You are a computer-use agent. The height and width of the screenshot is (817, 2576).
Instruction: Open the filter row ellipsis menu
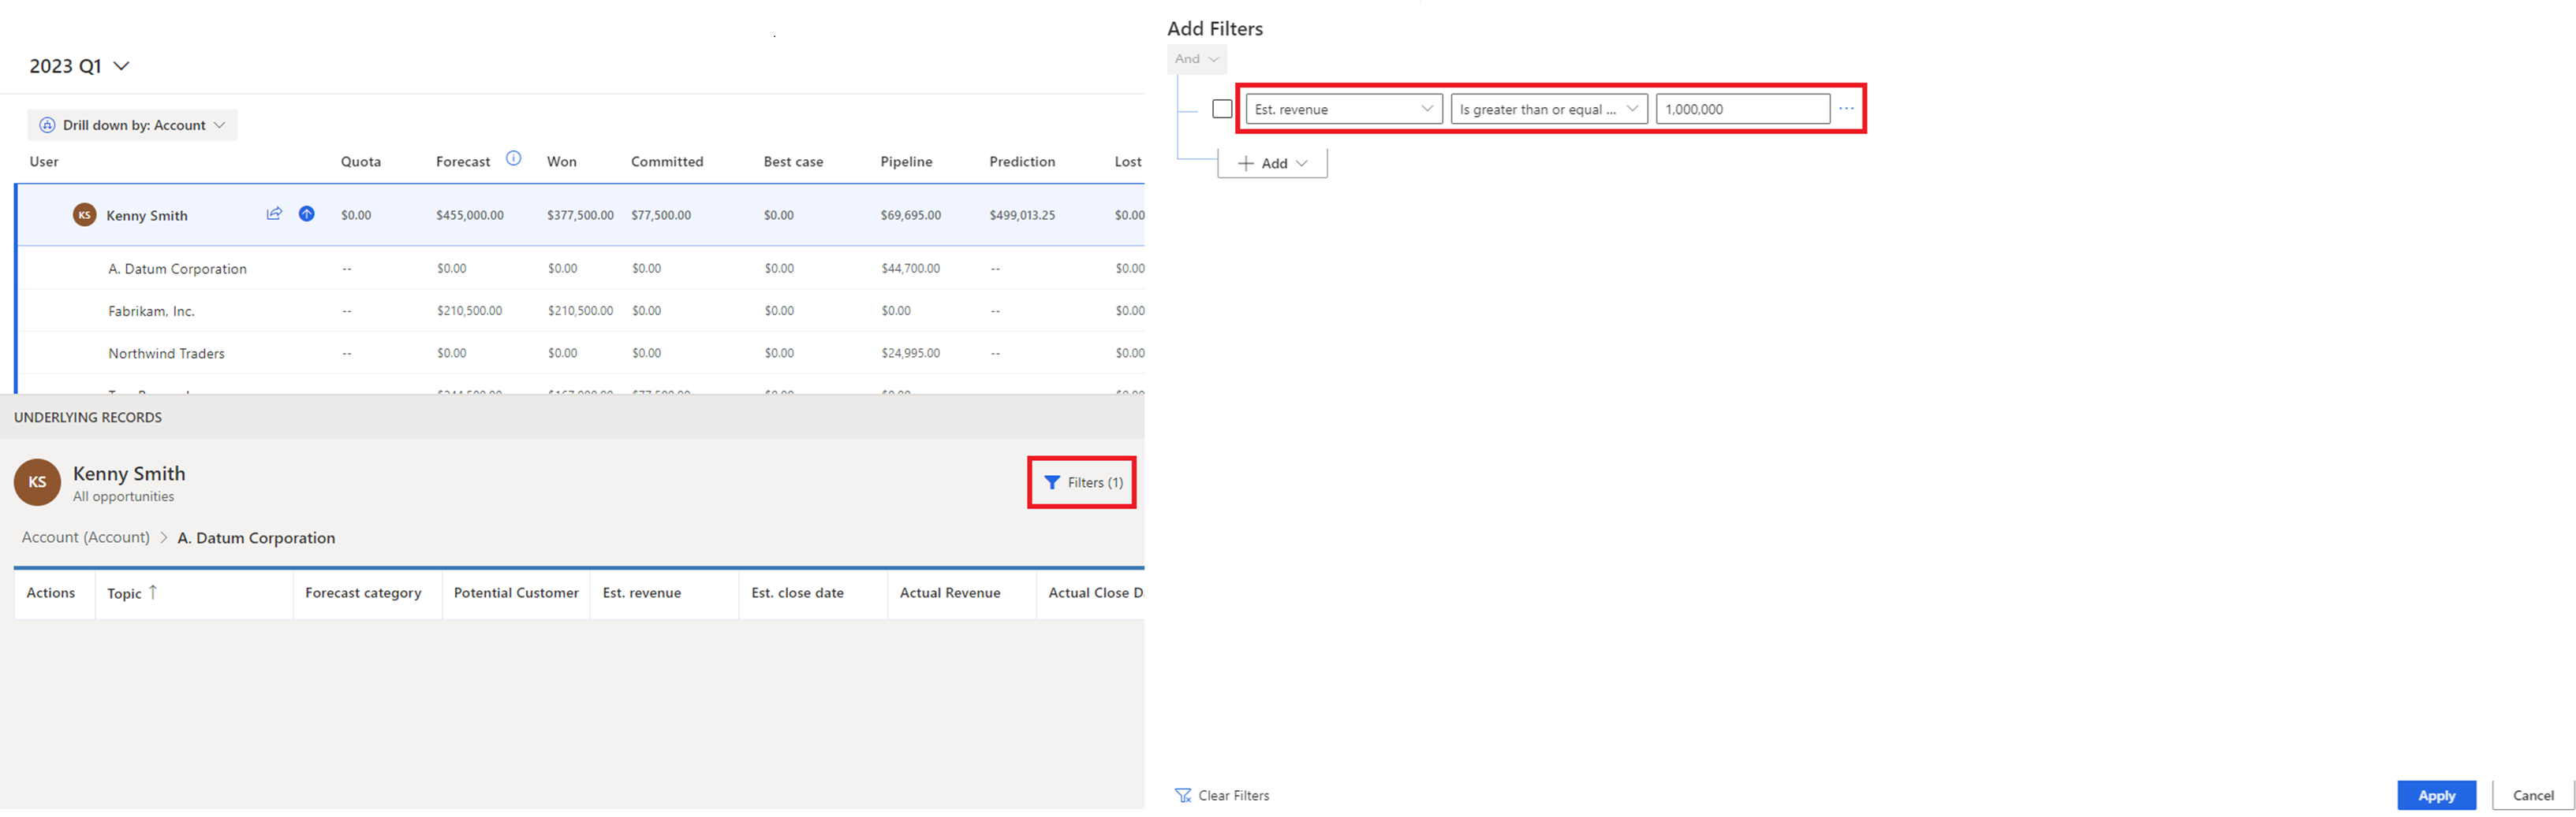pyautogui.click(x=1846, y=109)
